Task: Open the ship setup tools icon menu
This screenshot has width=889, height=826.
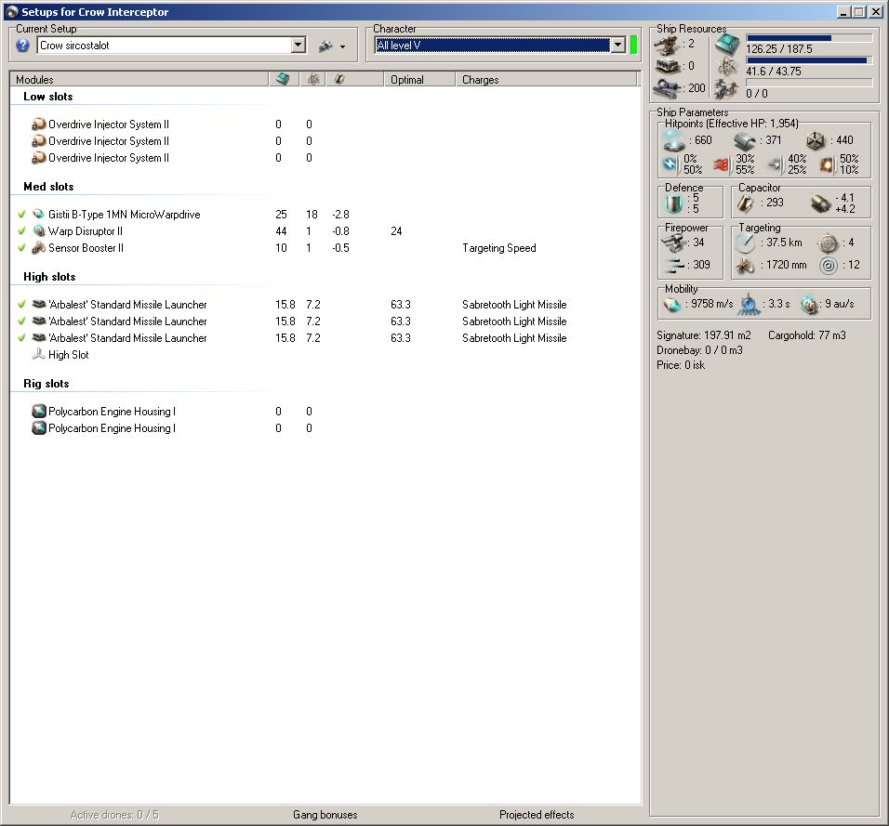Action: 326,46
